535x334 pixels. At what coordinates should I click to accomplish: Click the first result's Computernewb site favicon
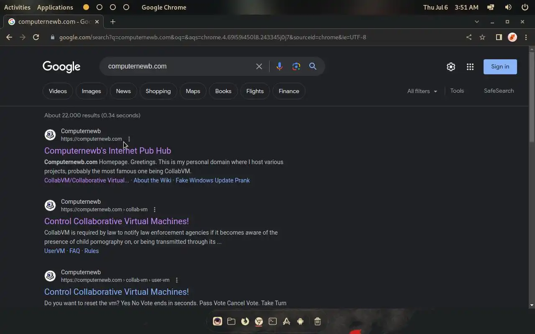[x=50, y=134]
